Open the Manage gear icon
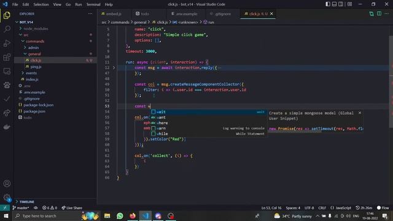 [7, 198]
